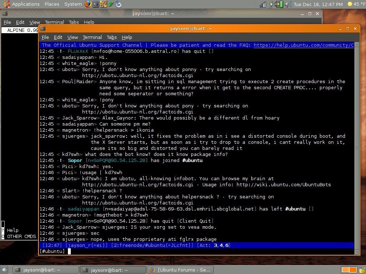366x274 pixels.
Task: Click the front terminal vertical scrollbar handle
Action: click(x=357, y=148)
